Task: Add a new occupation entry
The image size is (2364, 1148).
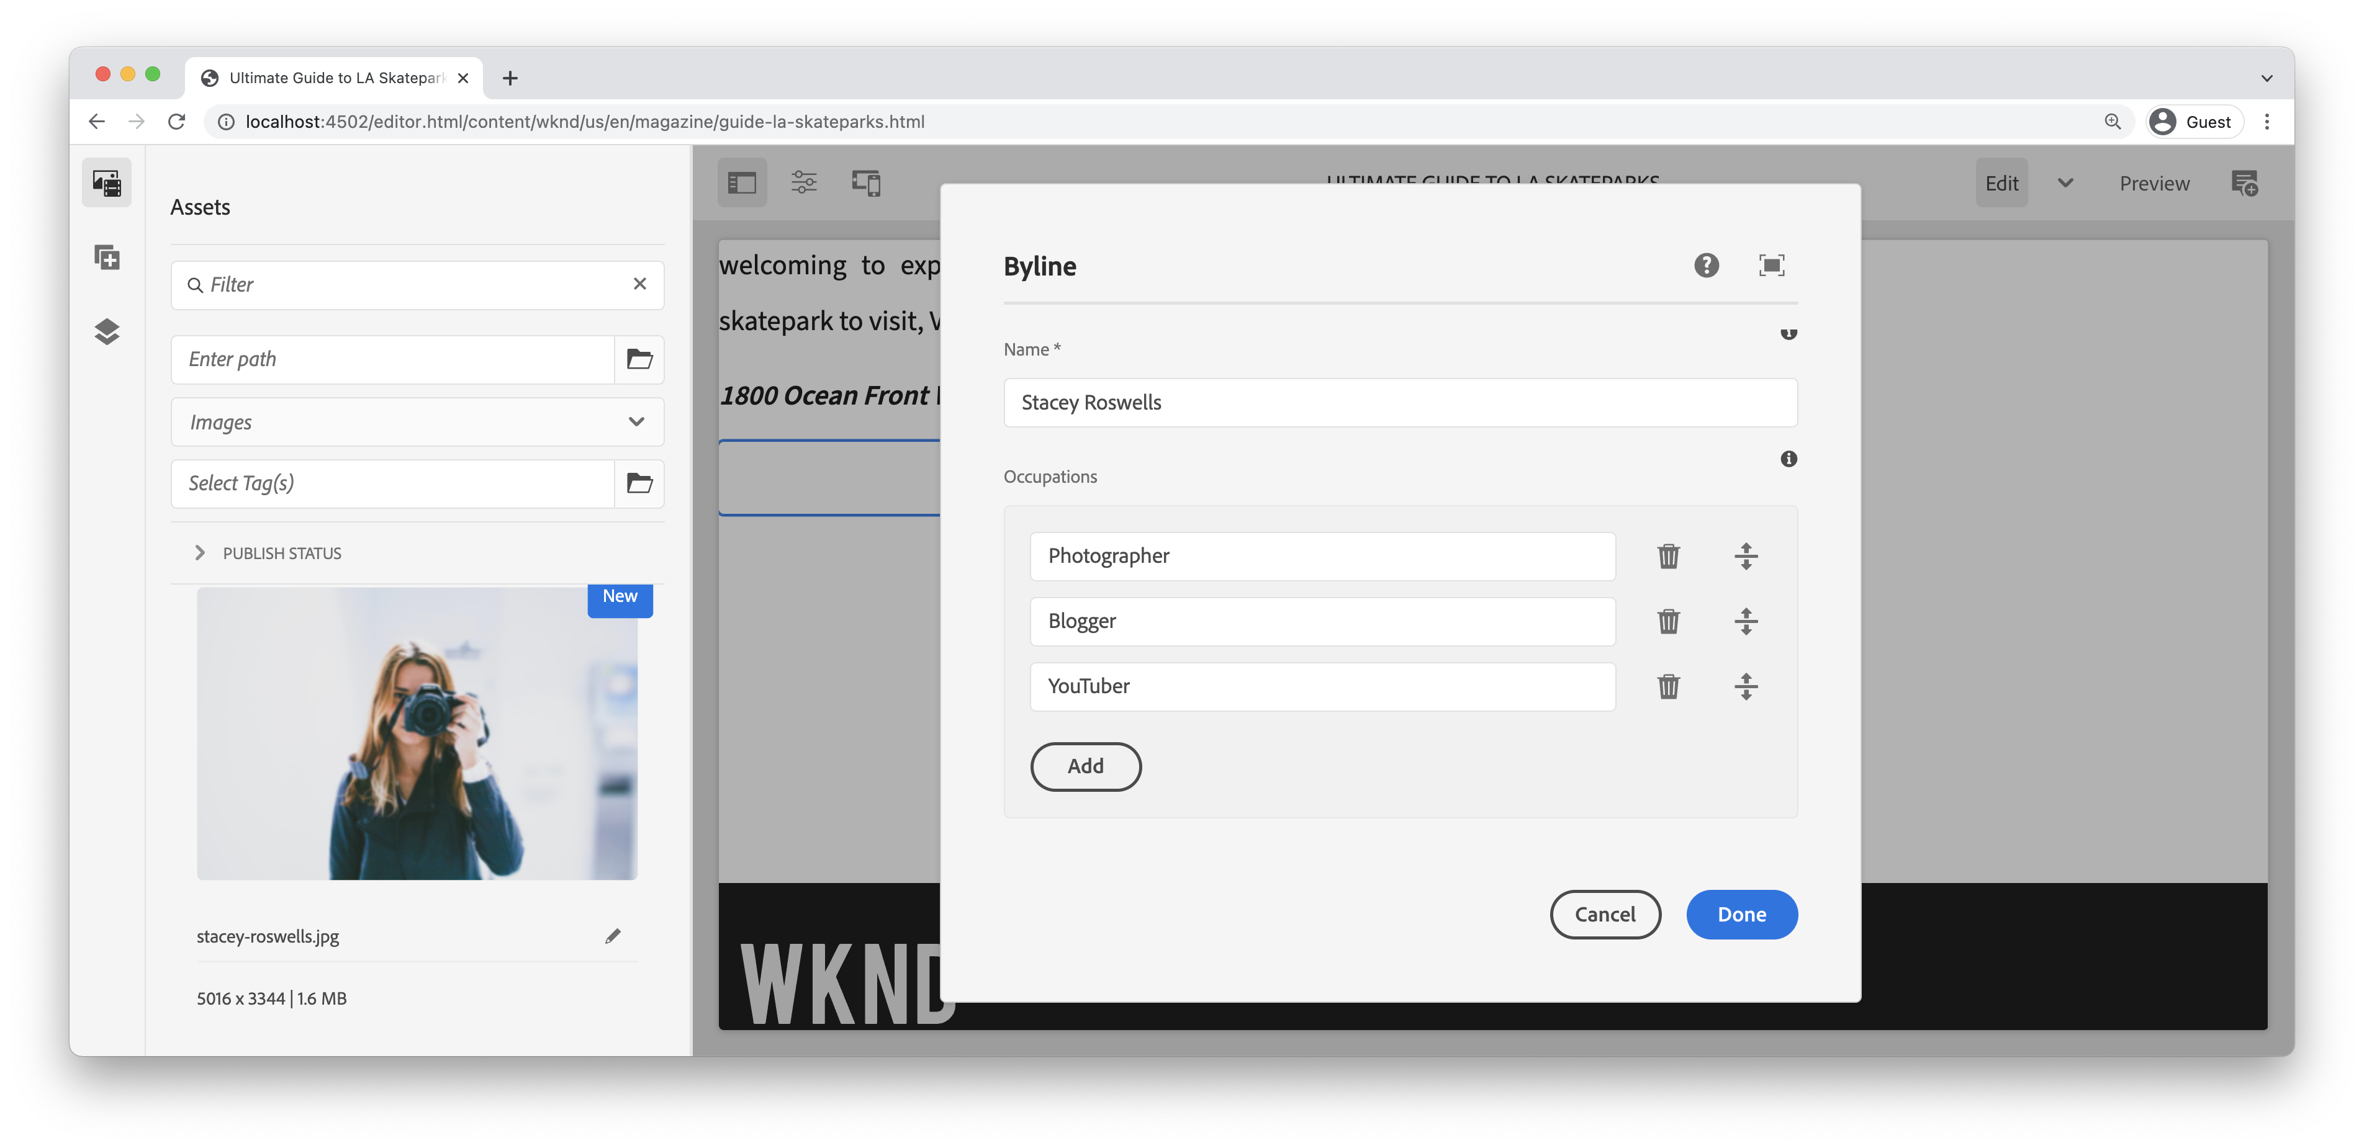Action: 1086,767
